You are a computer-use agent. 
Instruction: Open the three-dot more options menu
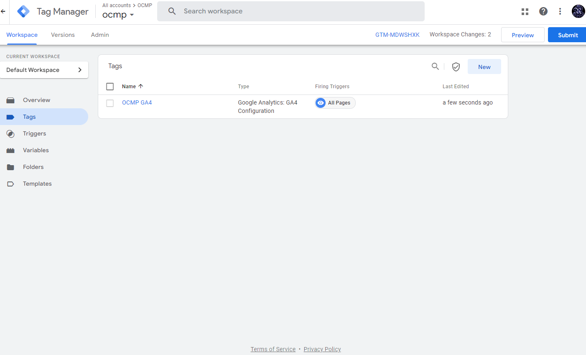coord(560,11)
